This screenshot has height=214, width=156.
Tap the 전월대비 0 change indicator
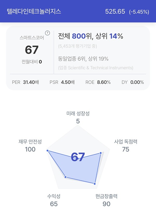32,62
